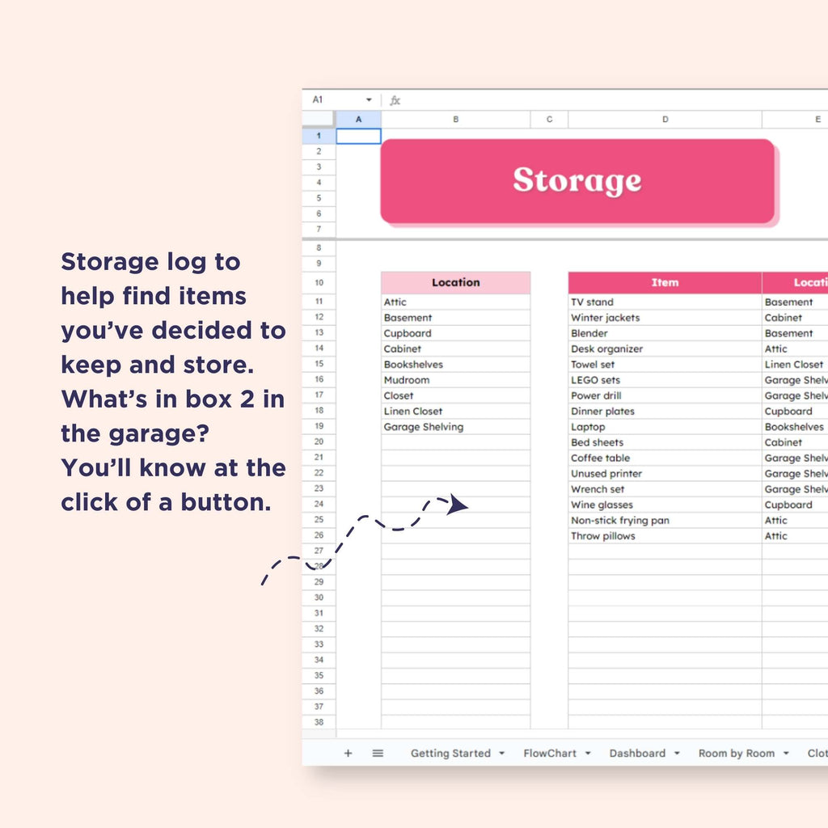
Task: Select row 10 header
Action: pos(319,283)
